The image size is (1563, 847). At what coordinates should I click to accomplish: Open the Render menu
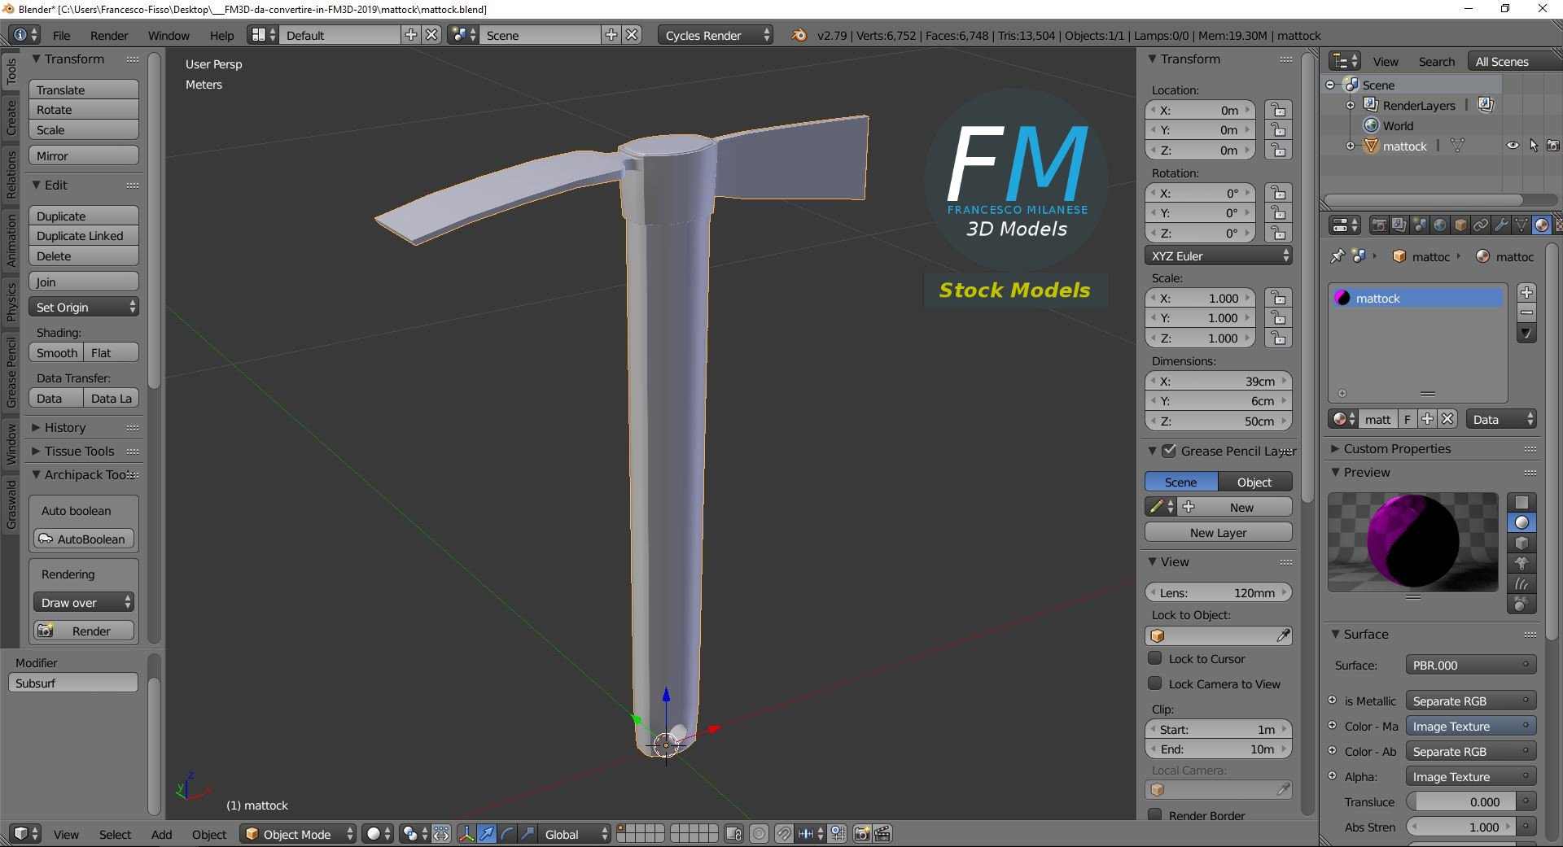coord(109,35)
